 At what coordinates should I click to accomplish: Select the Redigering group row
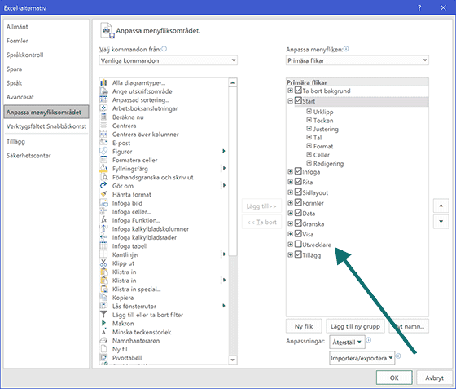click(328, 163)
